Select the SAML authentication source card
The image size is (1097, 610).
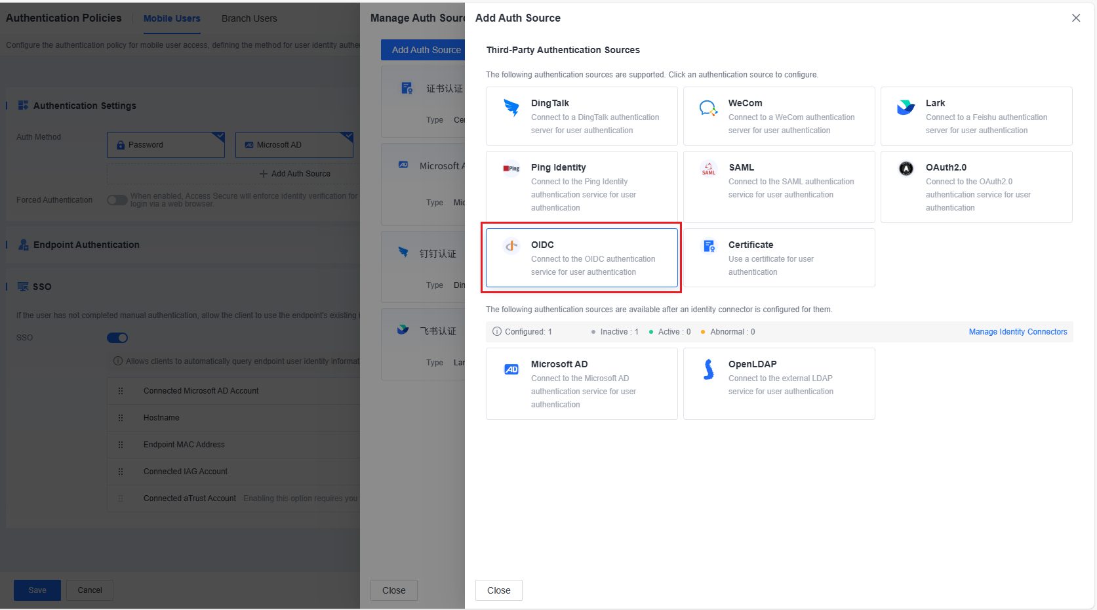(x=779, y=187)
